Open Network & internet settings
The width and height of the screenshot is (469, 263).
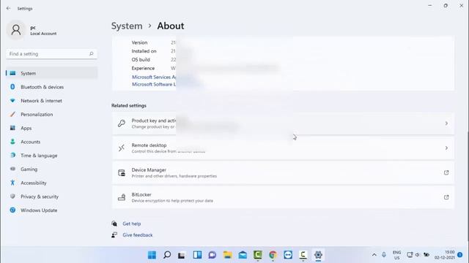(x=51, y=101)
